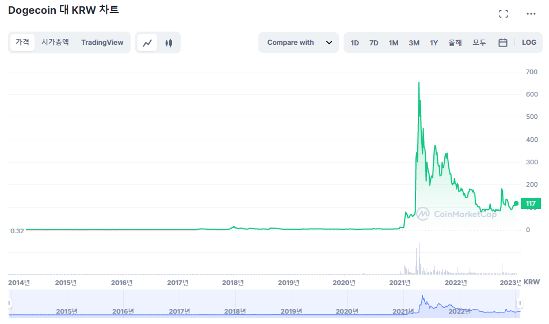Image resolution: width=549 pixels, height=324 pixels.
Task: Choose the 올해 time range
Action: point(455,43)
